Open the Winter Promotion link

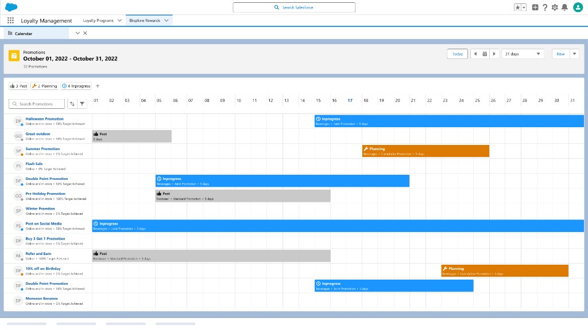point(40,209)
